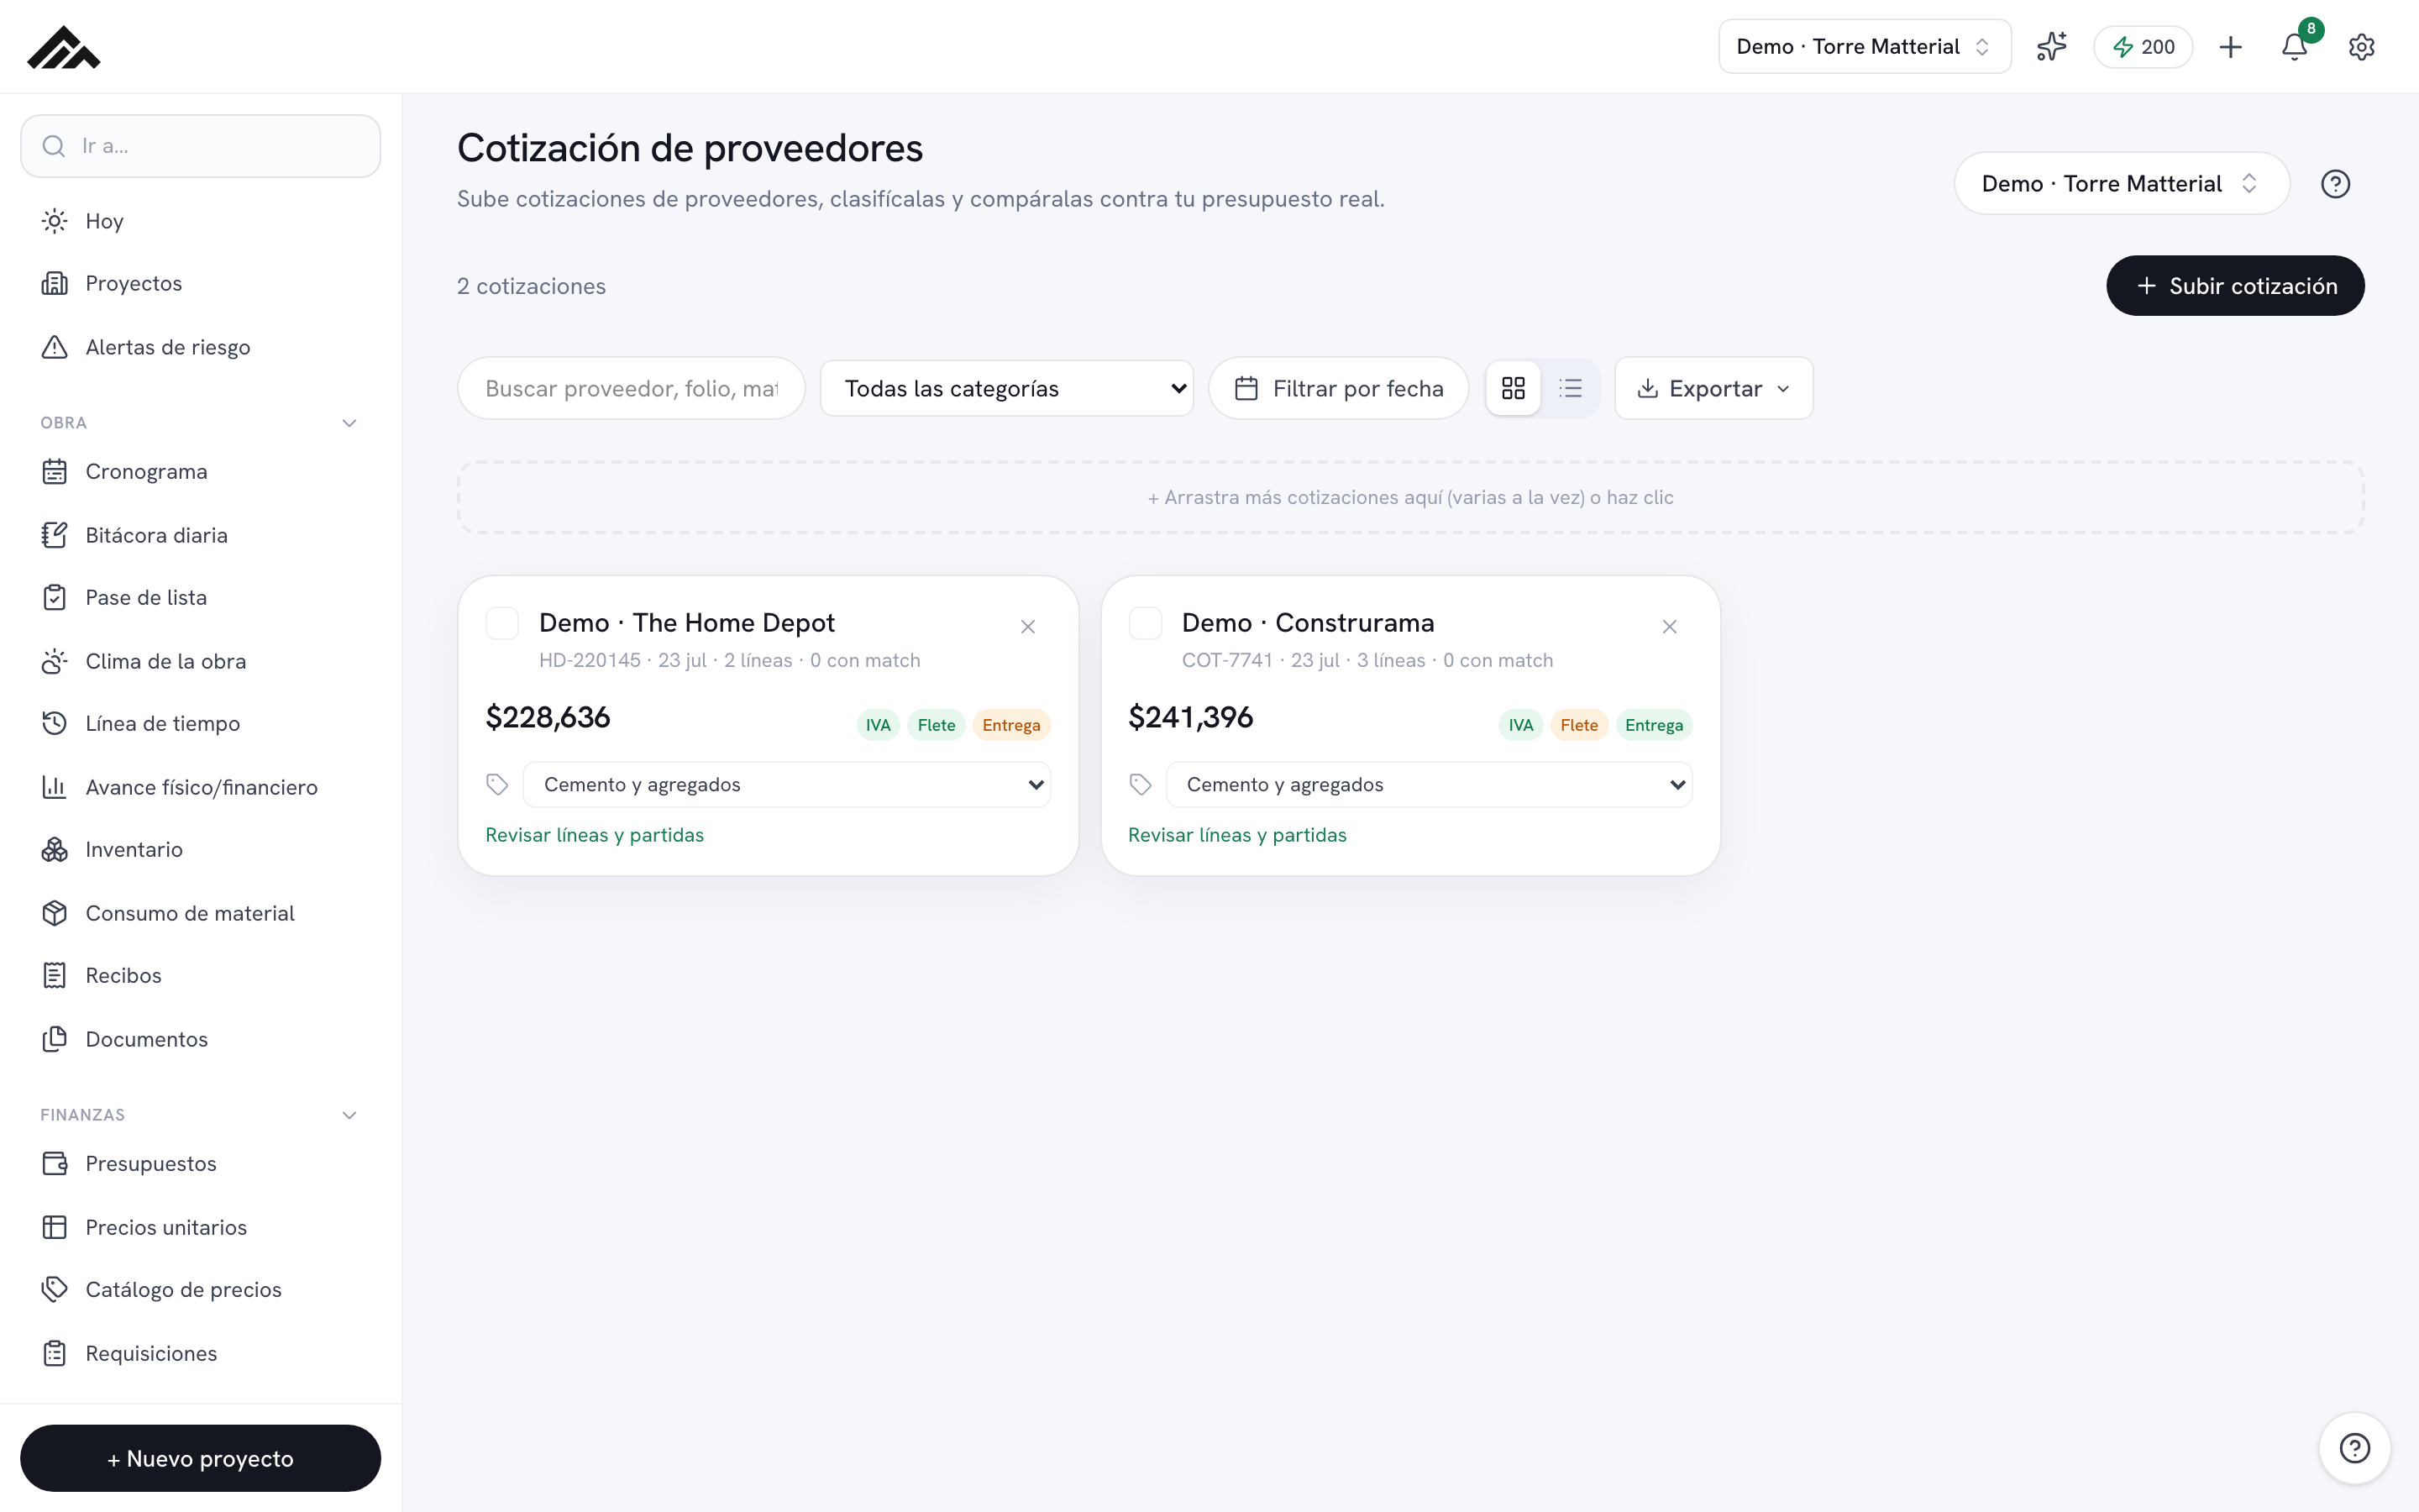Click the Flete tag on Construrama card
This screenshot has width=2419, height=1512.
click(x=1579, y=725)
